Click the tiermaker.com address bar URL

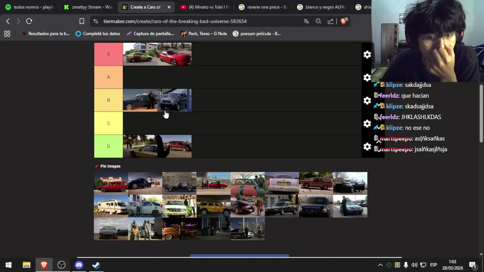click(x=175, y=22)
